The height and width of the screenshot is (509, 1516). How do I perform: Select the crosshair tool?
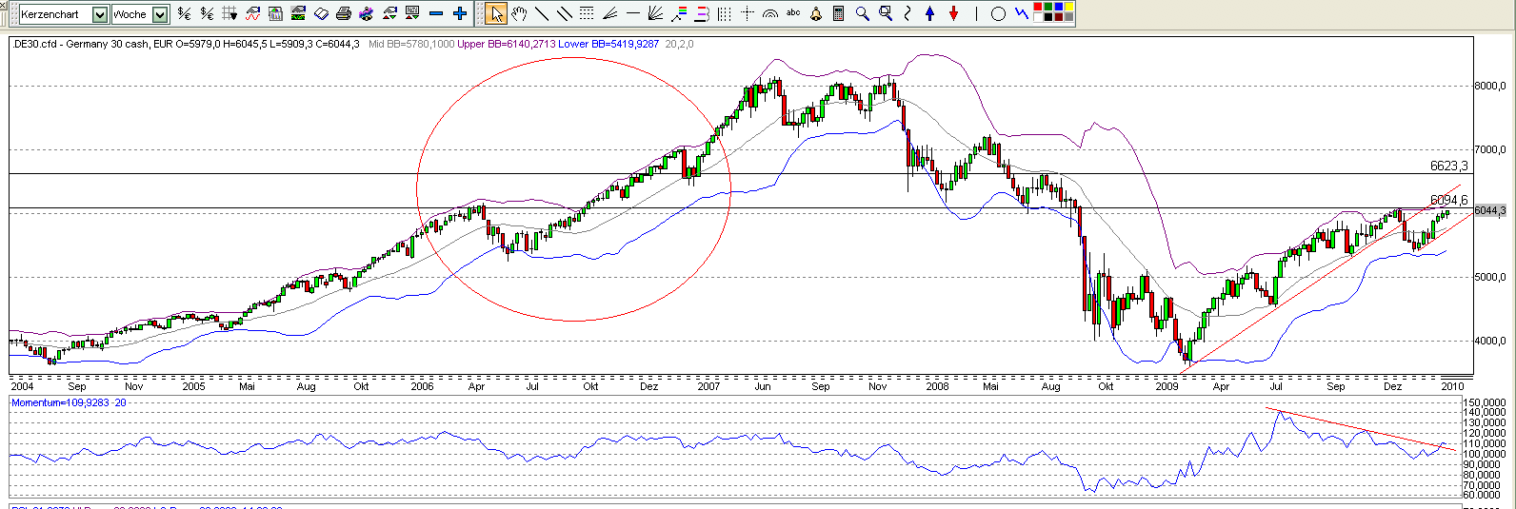(748, 13)
